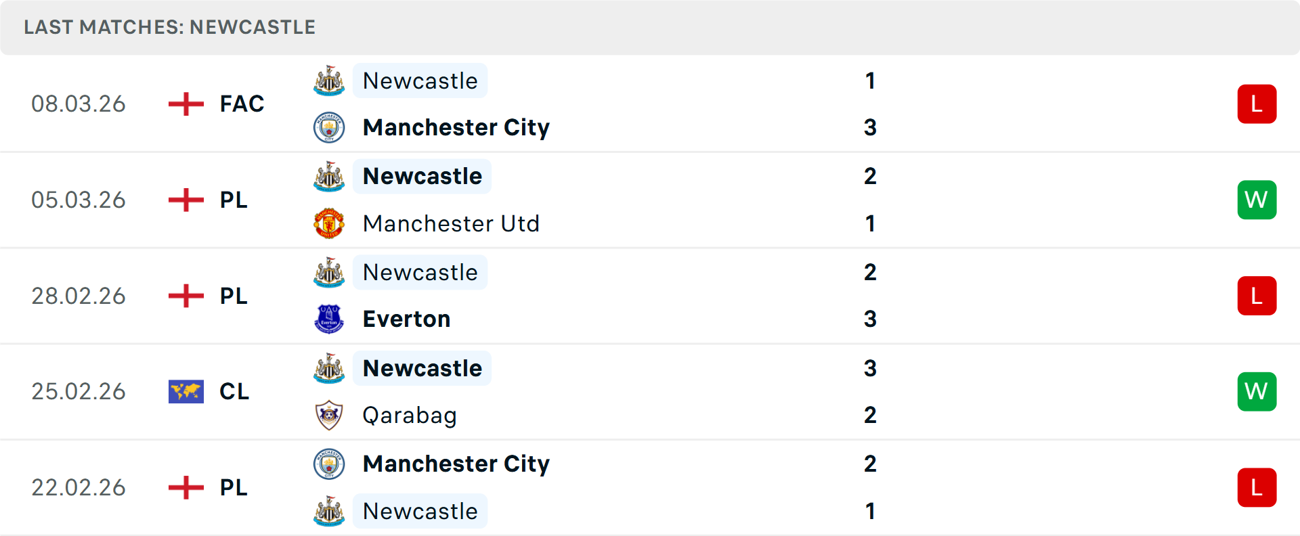Open the Newcastle team link in the Everton match
Viewport: 1300px width, 536px height.
(x=420, y=272)
